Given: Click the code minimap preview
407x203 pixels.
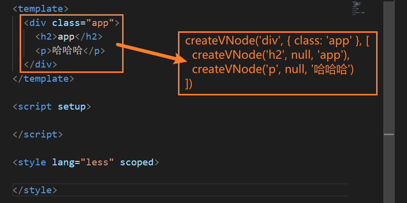Looking at the screenshot, I should coord(358,8).
